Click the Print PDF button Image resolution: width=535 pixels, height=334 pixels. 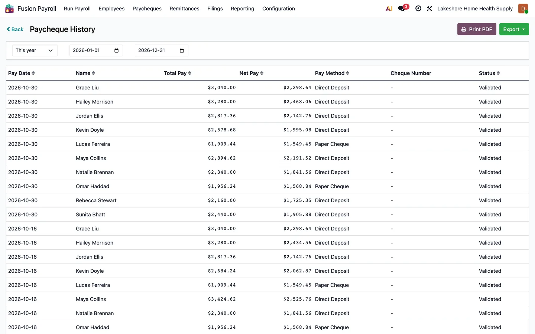(477, 29)
